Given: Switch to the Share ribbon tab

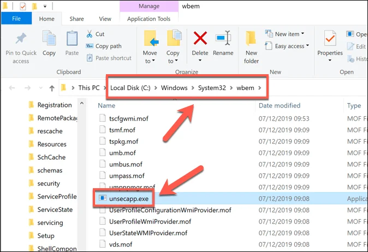Looking at the screenshot, I should (x=76, y=19).
